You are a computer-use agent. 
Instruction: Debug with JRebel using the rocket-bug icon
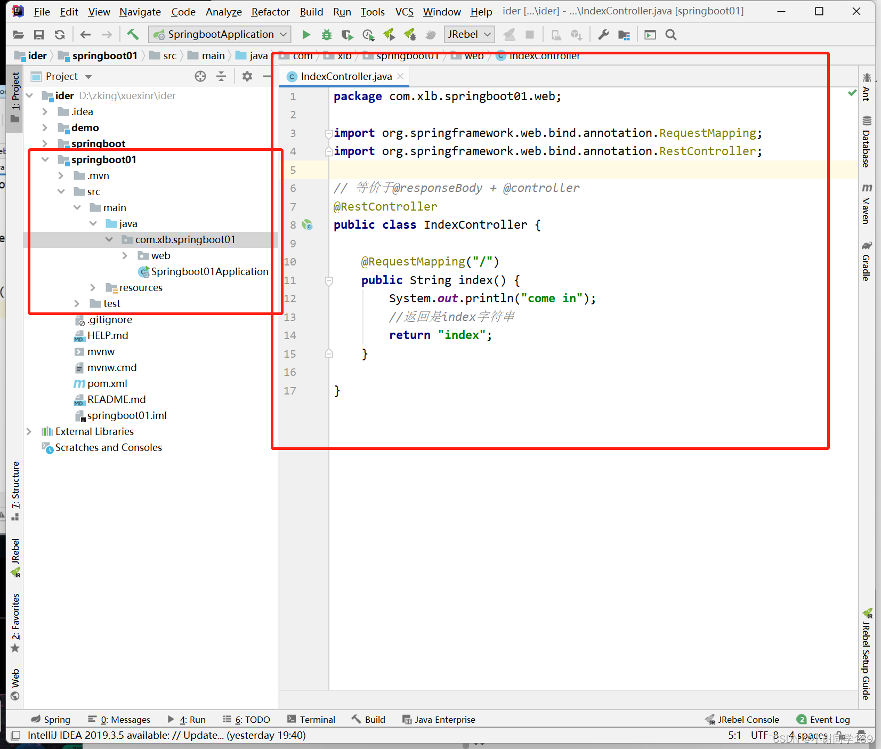[410, 35]
